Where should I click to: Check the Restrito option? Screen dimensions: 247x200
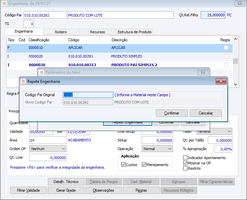[185, 168]
